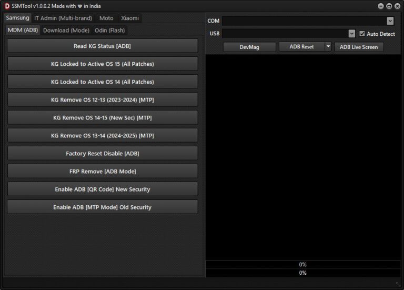The height and width of the screenshot is (290, 404).
Task: Click Read KG Status [ADB] button
Action: (x=103, y=46)
